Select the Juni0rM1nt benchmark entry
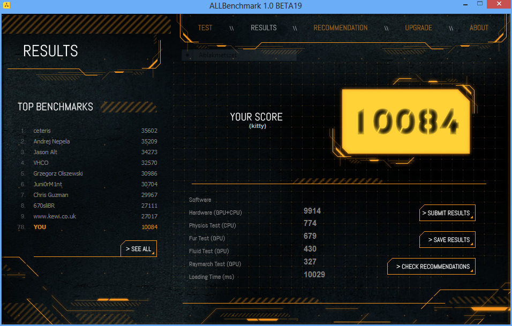This screenshot has height=326, width=512. click(88, 184)
